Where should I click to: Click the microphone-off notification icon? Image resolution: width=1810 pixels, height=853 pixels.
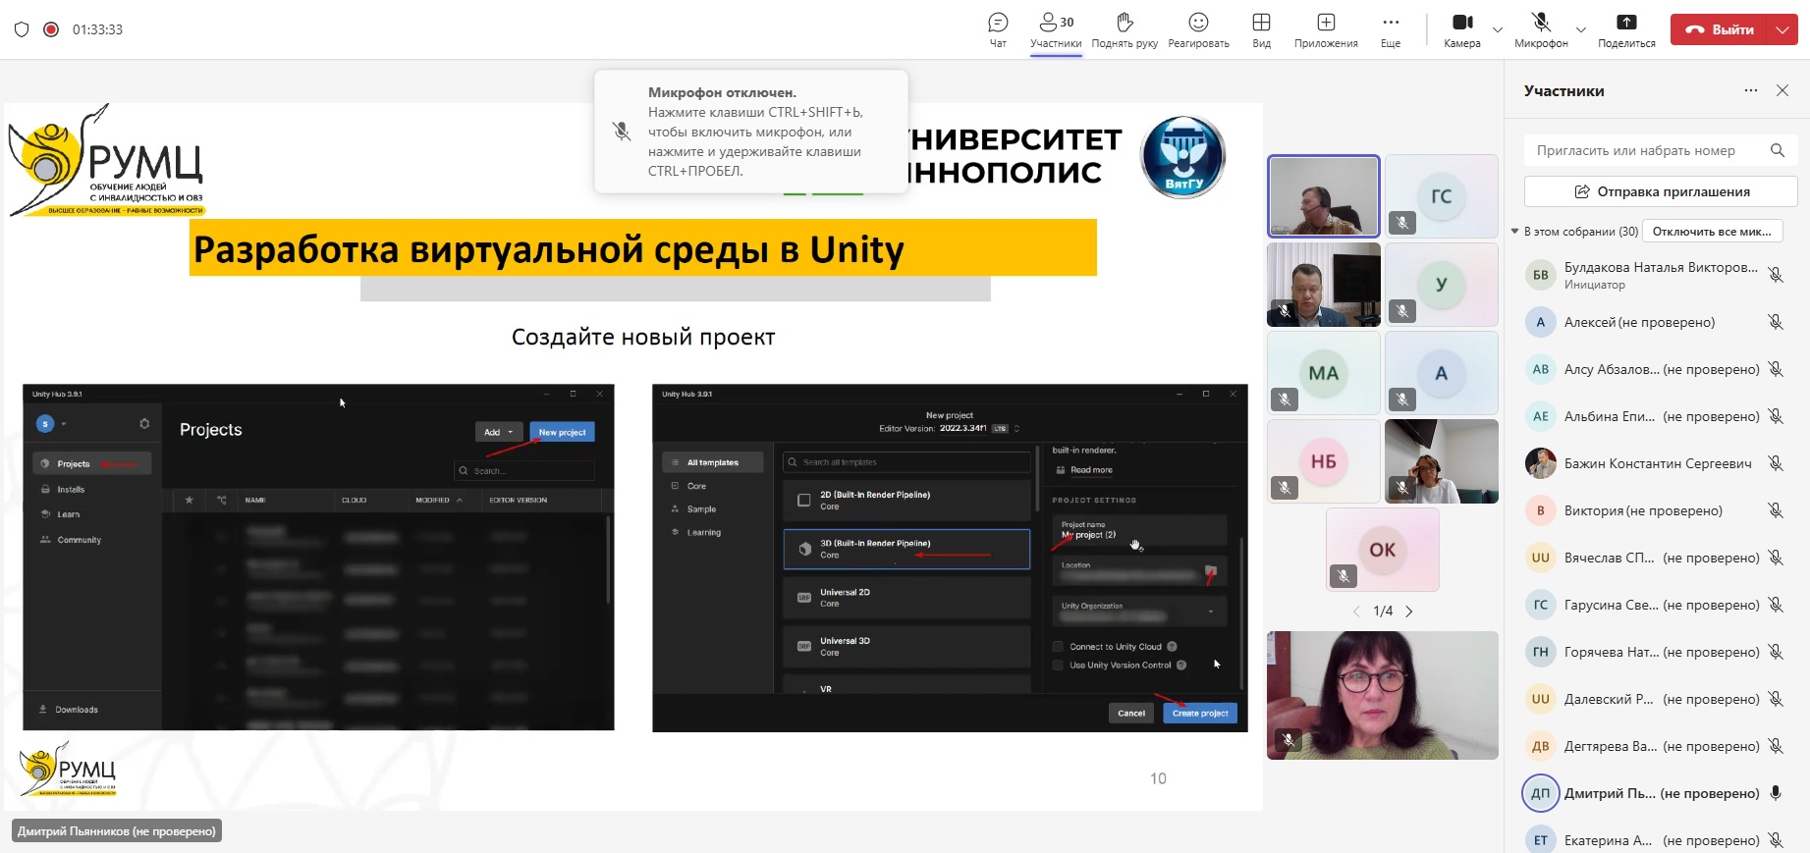[621, 132]
